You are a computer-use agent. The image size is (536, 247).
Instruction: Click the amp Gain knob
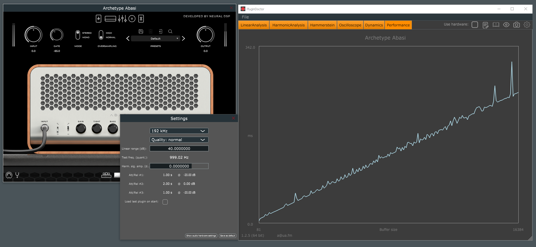[81, 128]
